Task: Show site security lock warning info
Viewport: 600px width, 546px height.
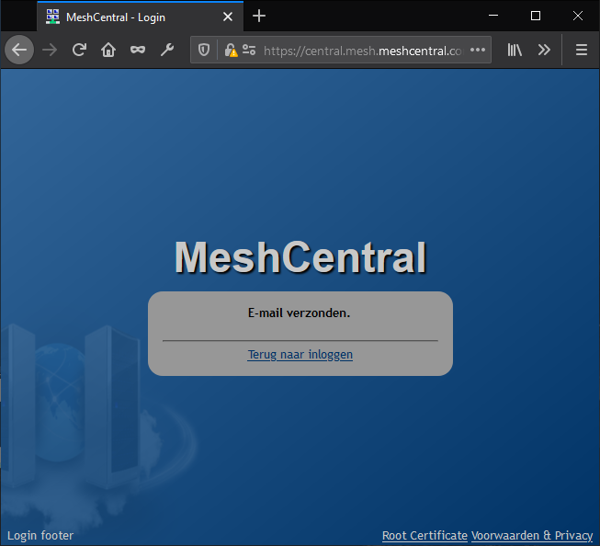Action: pyautogui.click(x=231, y=51)
